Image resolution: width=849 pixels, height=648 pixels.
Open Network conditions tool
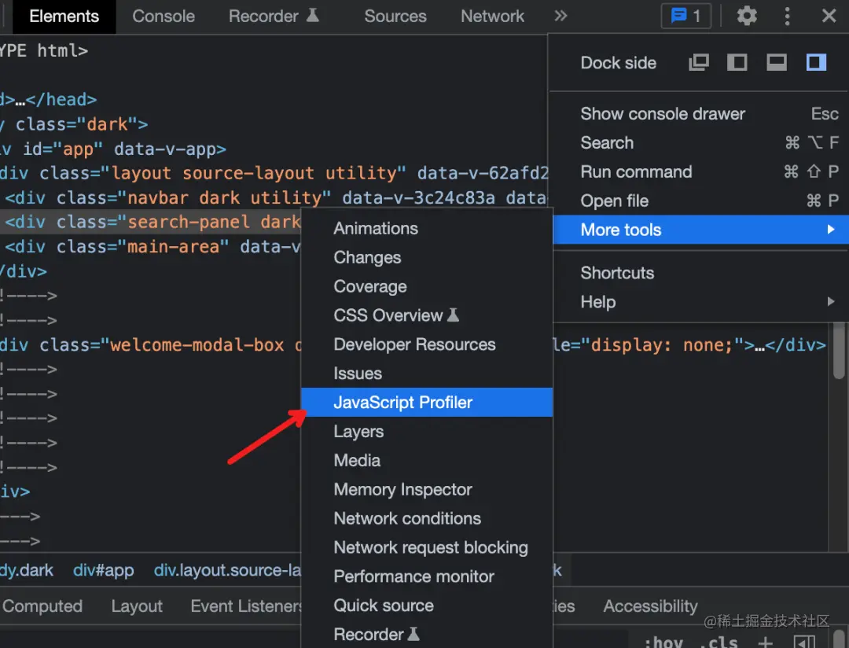pyautogui.click(x=427, y=518)
